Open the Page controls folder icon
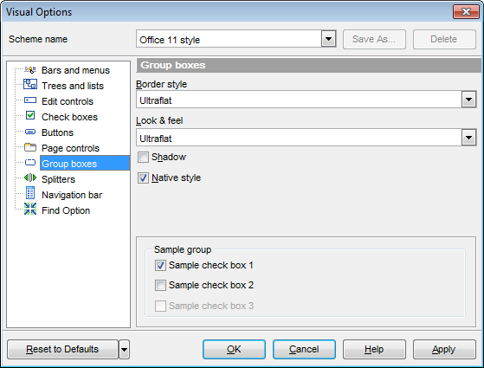484x368 pixels. click(30, 147)
